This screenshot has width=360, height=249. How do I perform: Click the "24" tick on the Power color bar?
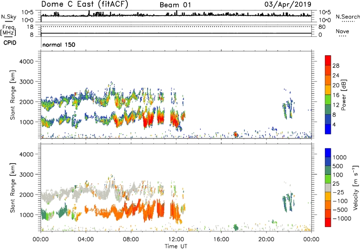click(x=336, y=76)
